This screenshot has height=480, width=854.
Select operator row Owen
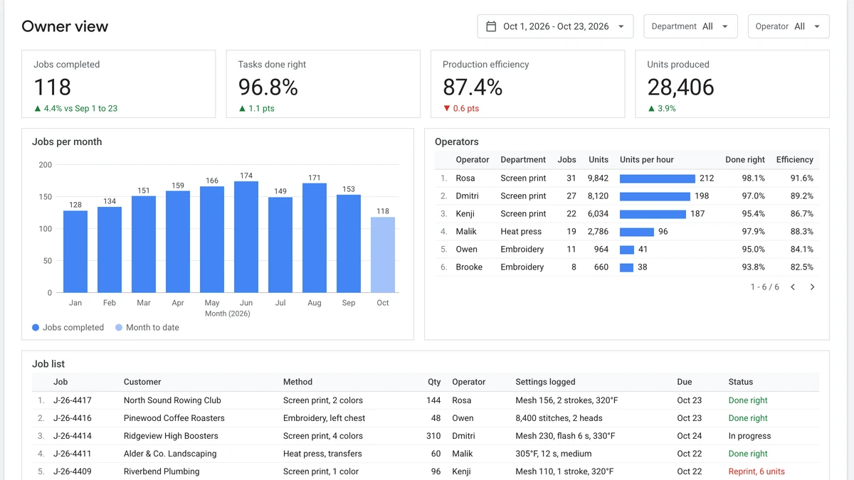(x=627, y=250)
